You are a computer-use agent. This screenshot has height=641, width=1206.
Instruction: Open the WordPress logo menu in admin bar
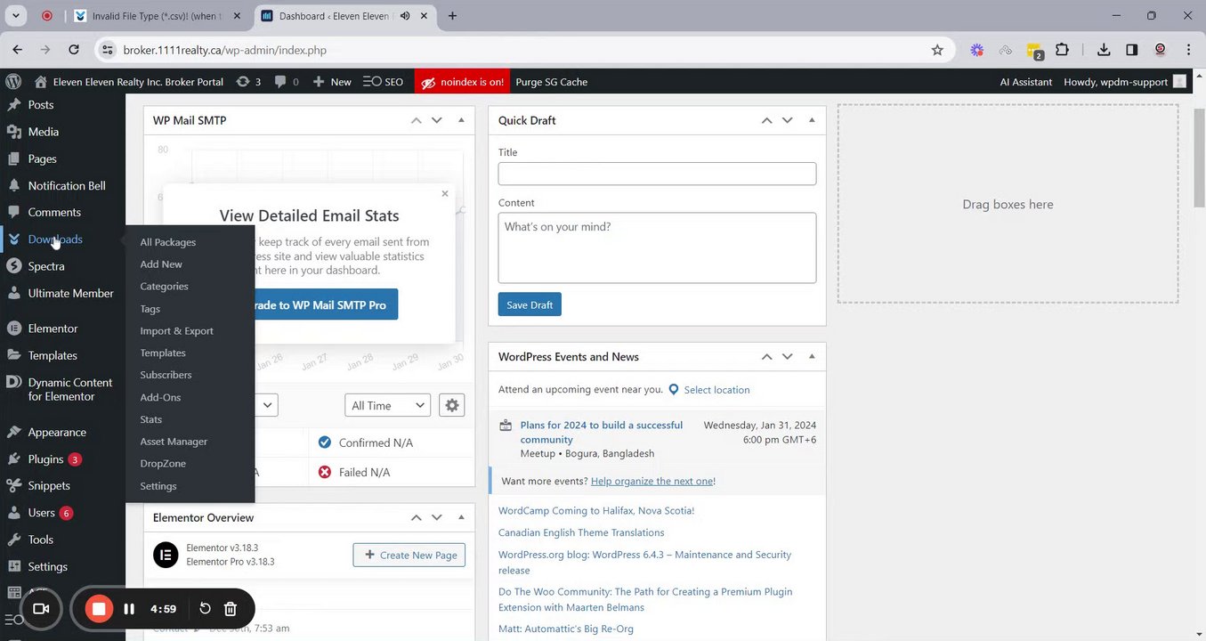[x=13, y=81]
